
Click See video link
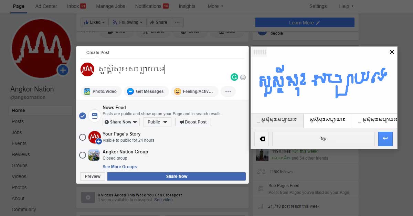tap(163, 200)
